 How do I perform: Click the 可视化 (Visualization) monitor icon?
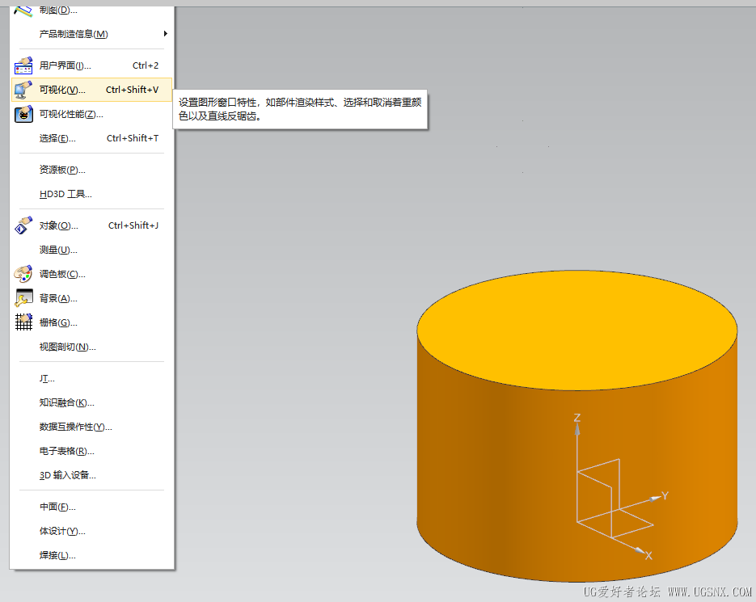point(23,89)
